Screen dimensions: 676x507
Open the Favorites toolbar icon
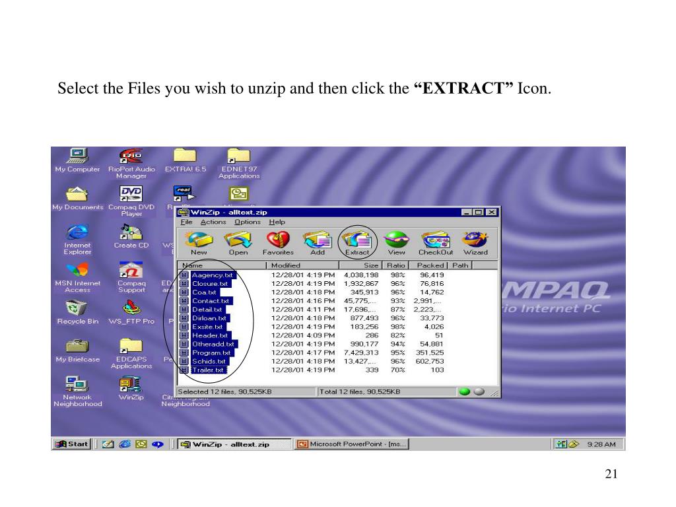tap(278, 243)
